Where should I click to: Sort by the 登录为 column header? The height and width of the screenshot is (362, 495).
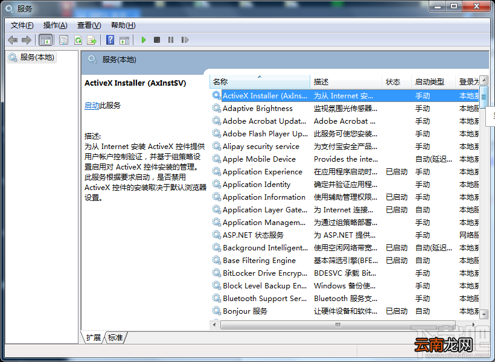pyautogui.click(x=468, y=81)
